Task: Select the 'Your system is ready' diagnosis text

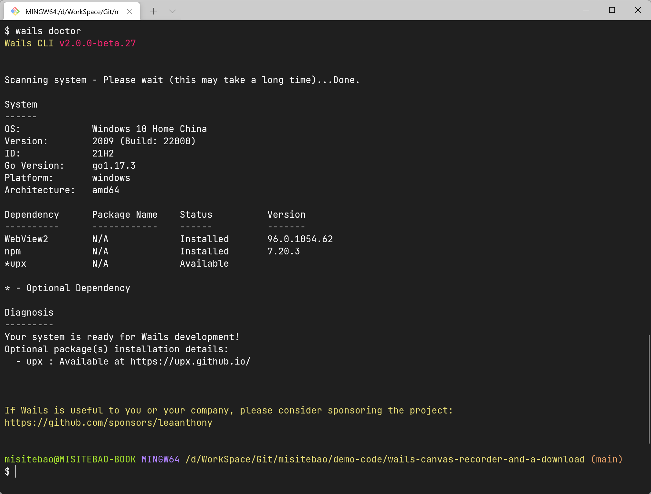Action: (x=121, y=337)
